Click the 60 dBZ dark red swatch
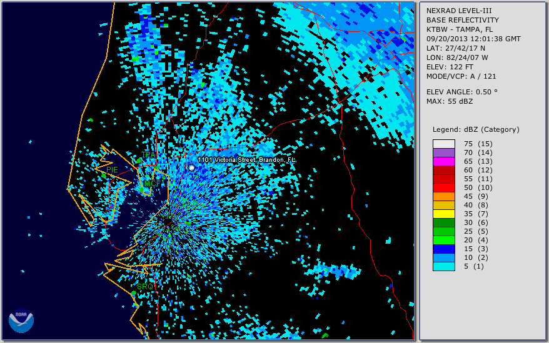The width and height of the screenshot is (549, 343). [x=443, y=170]
